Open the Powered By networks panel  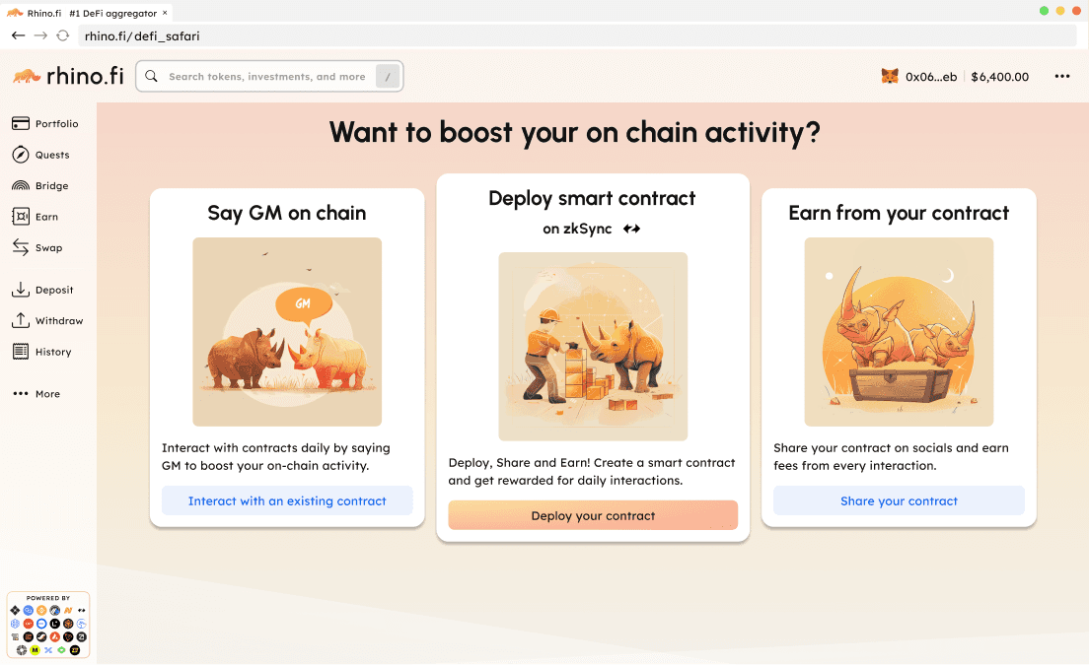pyautogui.click(x=48, y=625)
